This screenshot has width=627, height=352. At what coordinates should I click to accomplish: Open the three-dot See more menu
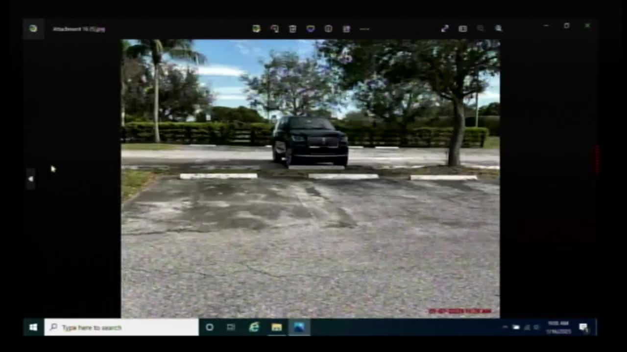[x=364, y=29]
